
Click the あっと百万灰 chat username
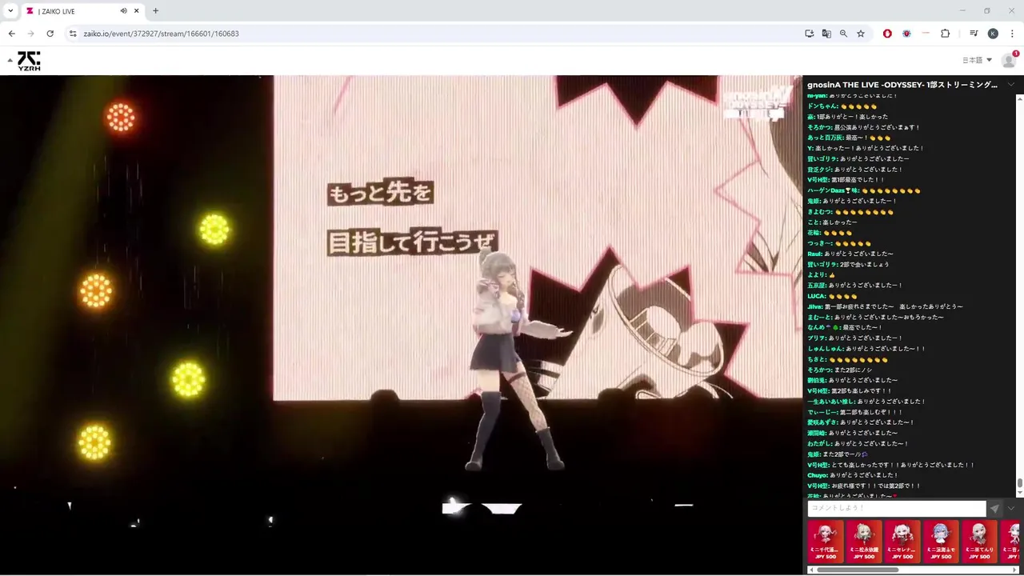(826, 138)
